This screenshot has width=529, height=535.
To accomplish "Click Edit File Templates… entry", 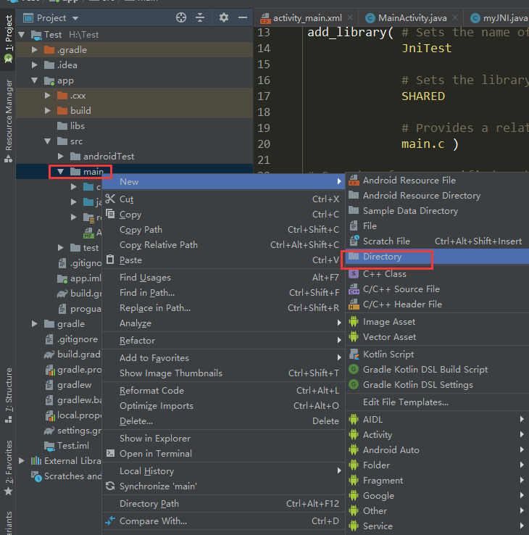I will pos(406,402).
